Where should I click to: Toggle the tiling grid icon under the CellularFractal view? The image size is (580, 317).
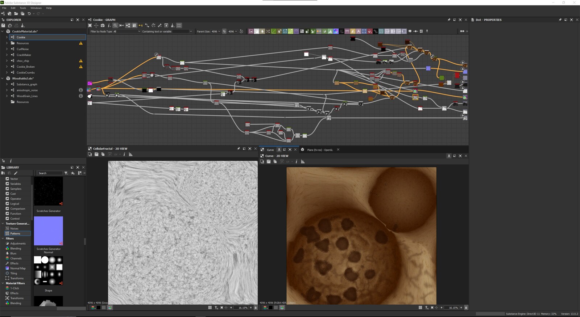pyautogui.click(x=210, y=308)
